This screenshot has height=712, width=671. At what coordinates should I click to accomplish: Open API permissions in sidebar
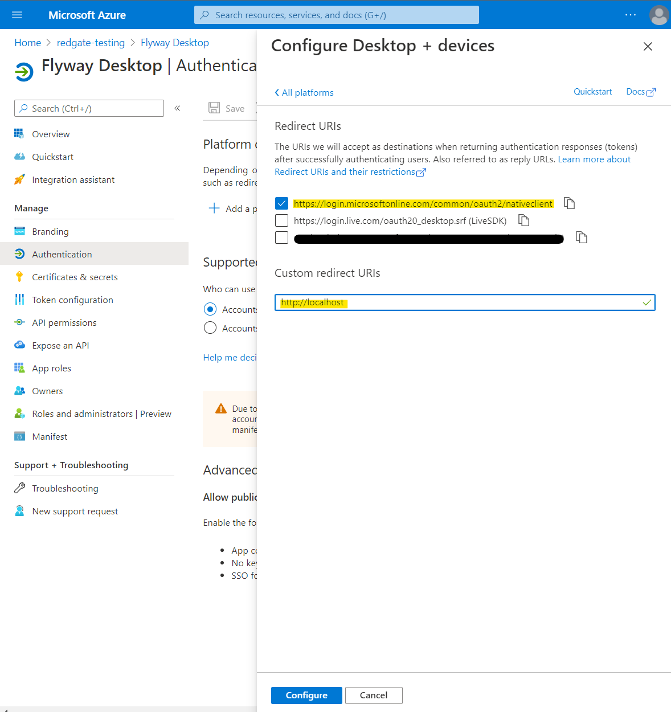[x=64, y=323]
